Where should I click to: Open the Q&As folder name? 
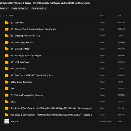pos(13,102)
